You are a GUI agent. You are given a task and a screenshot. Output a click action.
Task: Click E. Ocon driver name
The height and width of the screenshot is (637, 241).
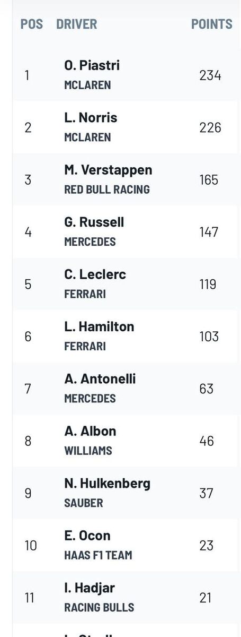87,536
